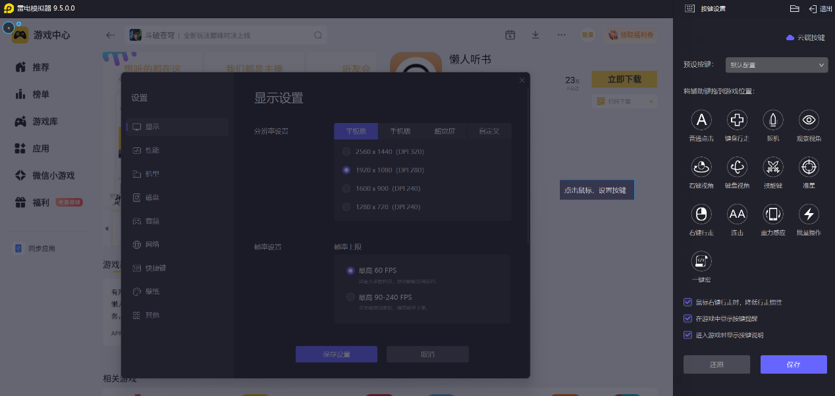Select the 准星 crosshair icon
835x396 pixels.
[x=809, y=167]
